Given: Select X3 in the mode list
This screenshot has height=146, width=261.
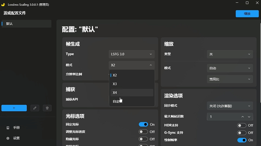Looking at the screenshot, I should click(x=132, y=84).
